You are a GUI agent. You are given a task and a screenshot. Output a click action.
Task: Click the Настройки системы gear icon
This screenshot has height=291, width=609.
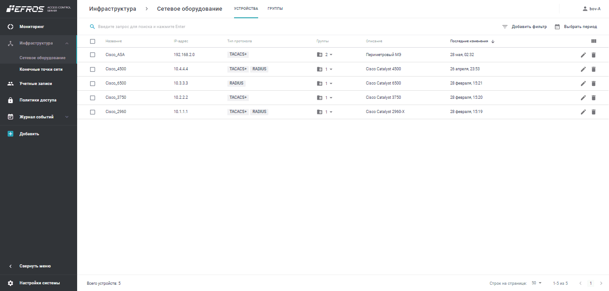tap(11, 283)
